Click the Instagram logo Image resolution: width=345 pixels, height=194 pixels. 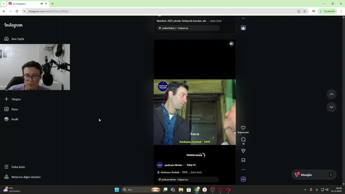(x=13, y=25)
